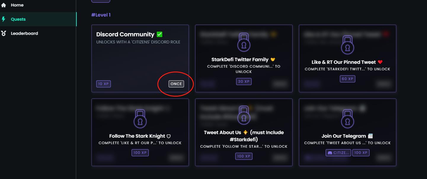
Task: Click the Like & RT Pinned Tweet lock icon
Action: click(348, 45)
